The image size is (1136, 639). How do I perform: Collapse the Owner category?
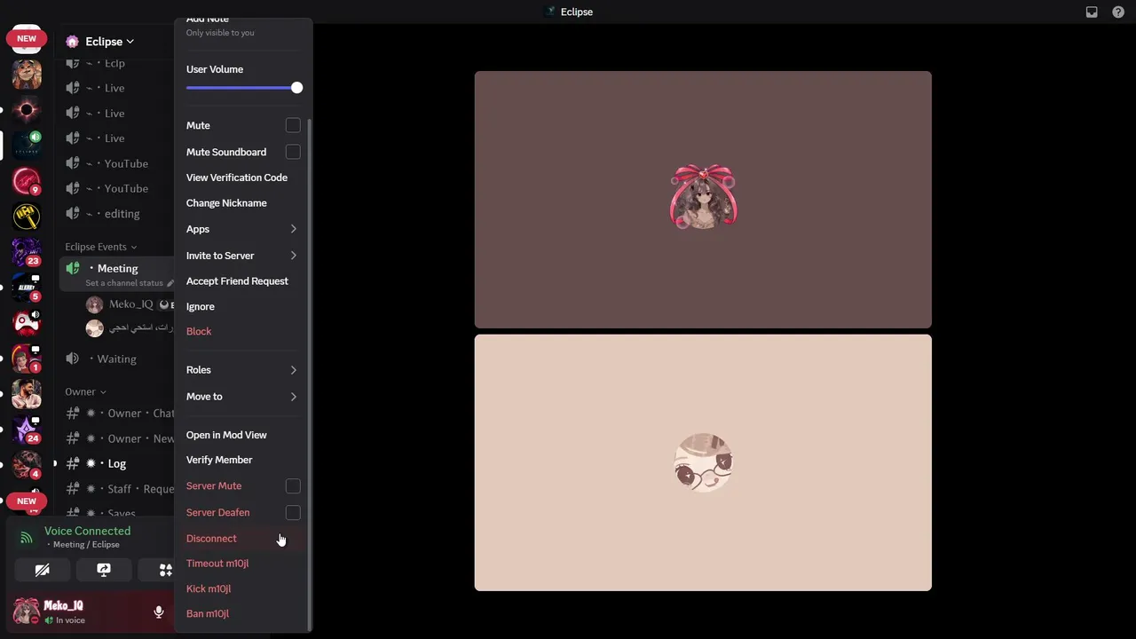85,391
